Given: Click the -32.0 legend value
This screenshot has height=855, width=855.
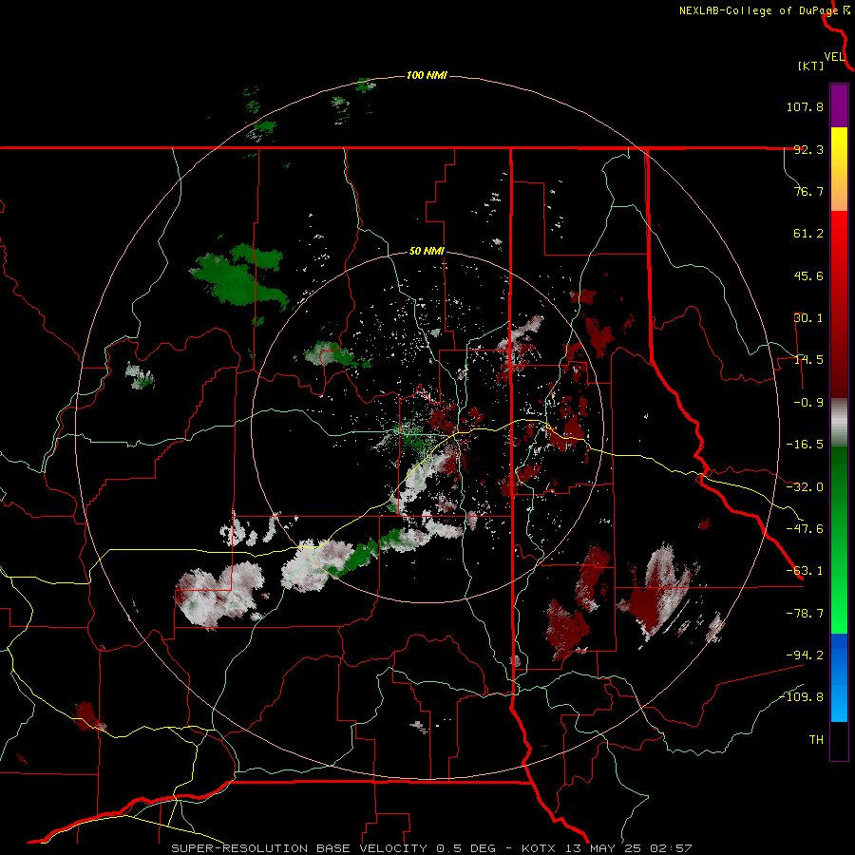Looking at the screenshot, I should (805, 487).
